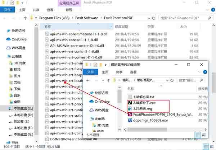
Task: Expand the address history dropdown in back window
Action: tap(149, 18)
